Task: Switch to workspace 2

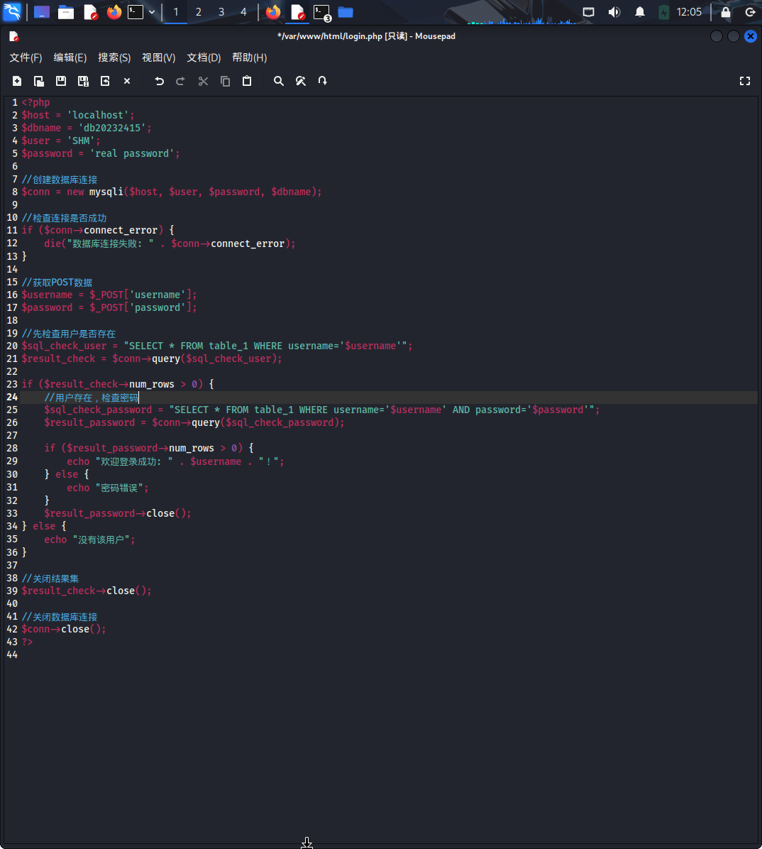Action: 199,12
